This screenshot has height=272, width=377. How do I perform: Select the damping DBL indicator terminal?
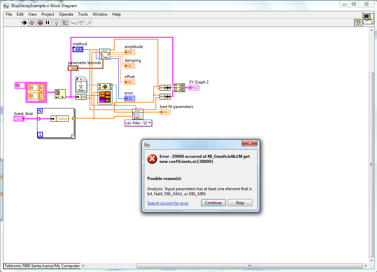point(130,66)
